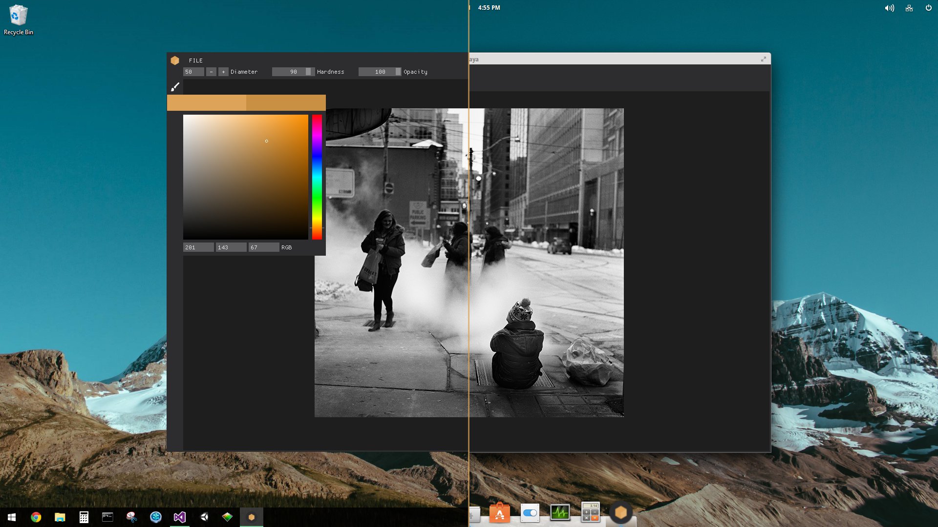Screen dimensions: 938x527
Task: Click the green value field showing 143
Action: (x=231, y=247)
